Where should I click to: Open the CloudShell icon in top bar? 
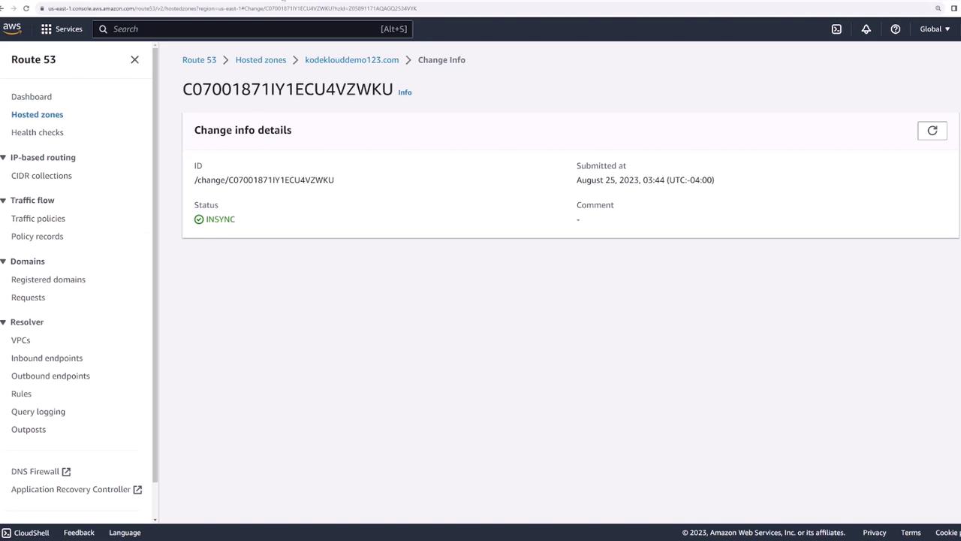tap(836, 29)
